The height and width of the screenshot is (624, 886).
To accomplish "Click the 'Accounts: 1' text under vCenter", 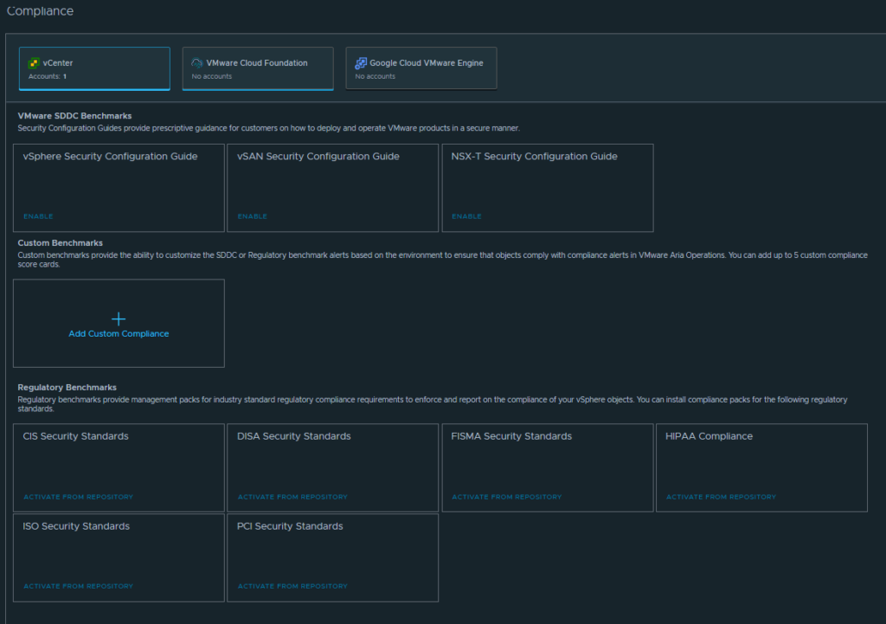I will [48, 76].
